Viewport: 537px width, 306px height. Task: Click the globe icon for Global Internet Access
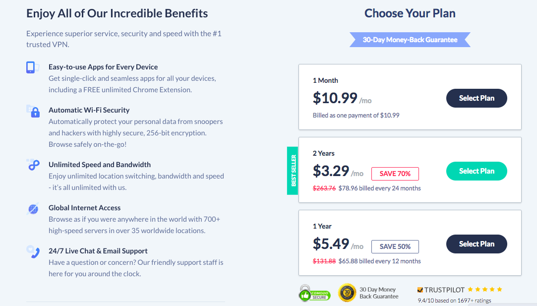coord(33,209)
